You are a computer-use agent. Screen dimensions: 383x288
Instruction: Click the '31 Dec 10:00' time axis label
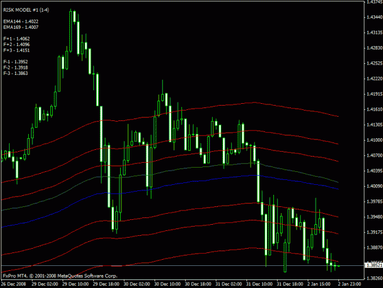259,284
